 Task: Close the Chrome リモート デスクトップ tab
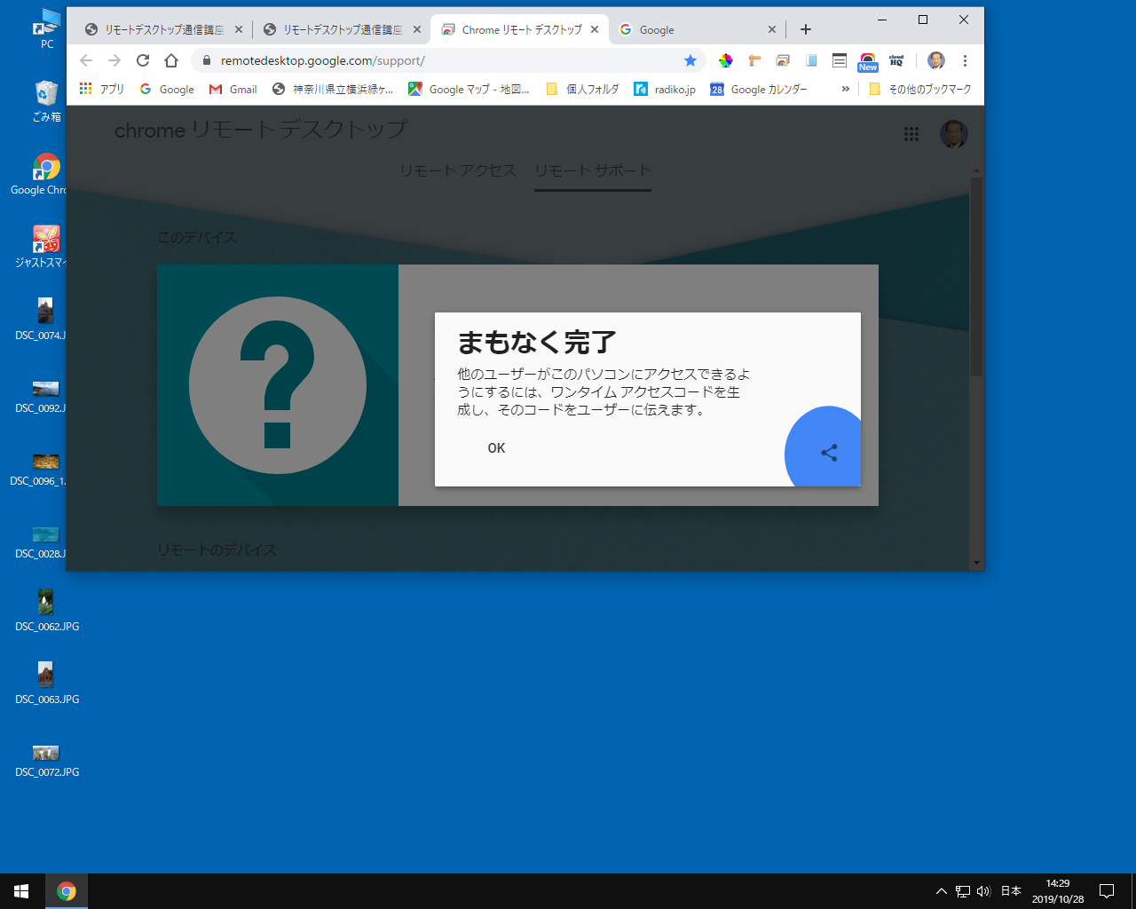pyautogui.click(x=595, y=29)
